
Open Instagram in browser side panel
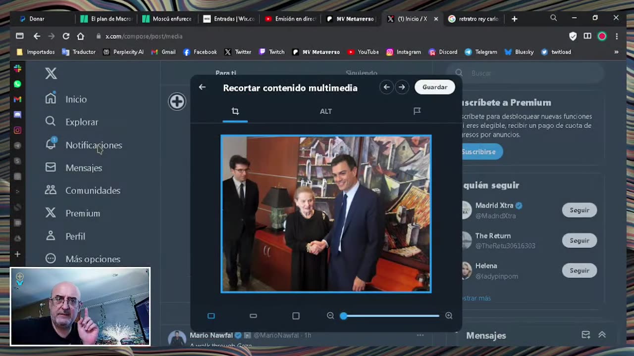coord(17,130)
